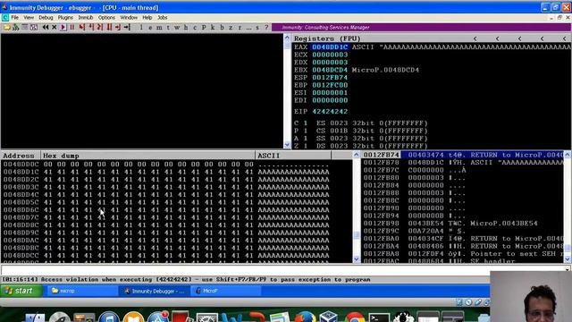Switch to microp folder taskbar button

tap(81, 291)
